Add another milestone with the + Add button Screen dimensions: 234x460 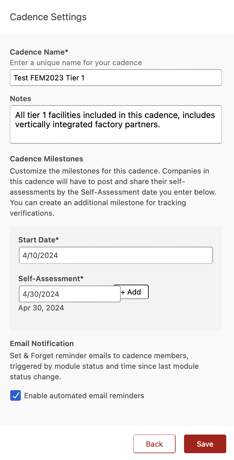[131, 292]
